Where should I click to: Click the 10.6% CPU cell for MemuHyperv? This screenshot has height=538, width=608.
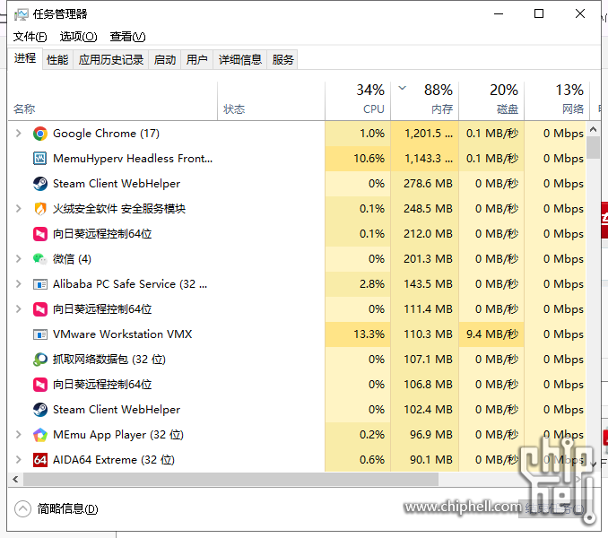pos(358,159)
